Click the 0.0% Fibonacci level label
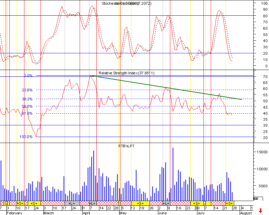Screen dimensions: 269x215 pyautogui.click(x=28, y=76)
